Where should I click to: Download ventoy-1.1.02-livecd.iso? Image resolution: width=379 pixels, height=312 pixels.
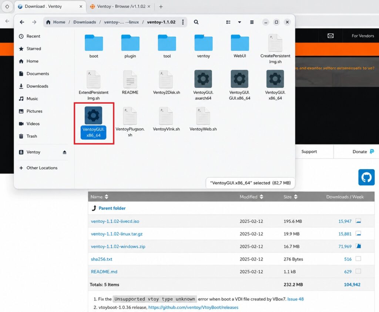click(115, 221)
